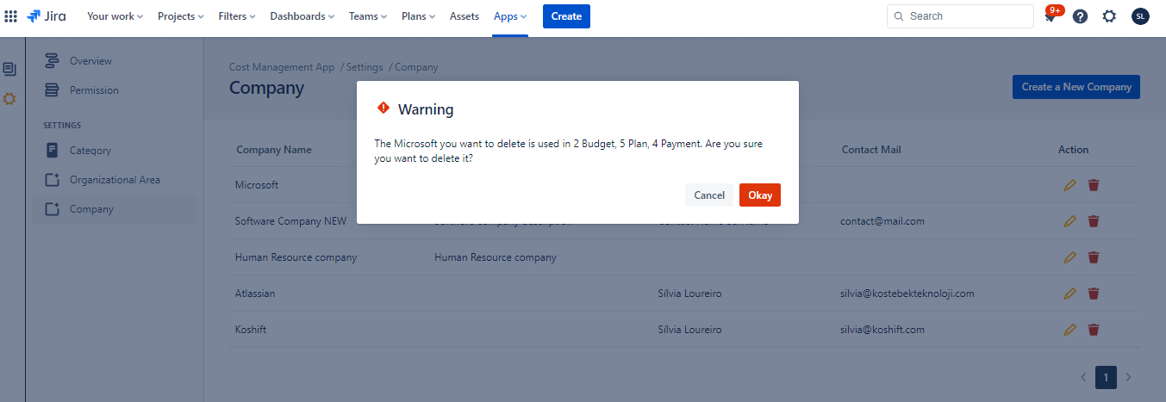
Task: Click the silvia@koshift.com cell
Action: coord(882,330)
